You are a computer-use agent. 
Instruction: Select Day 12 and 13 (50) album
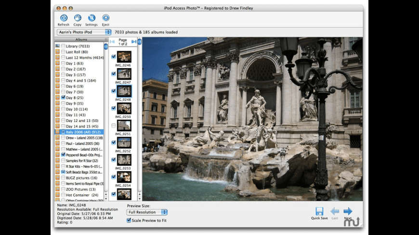coord(82,120)
